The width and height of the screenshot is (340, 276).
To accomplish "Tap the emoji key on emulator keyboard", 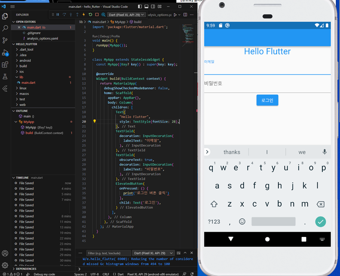I will (242, 221).
